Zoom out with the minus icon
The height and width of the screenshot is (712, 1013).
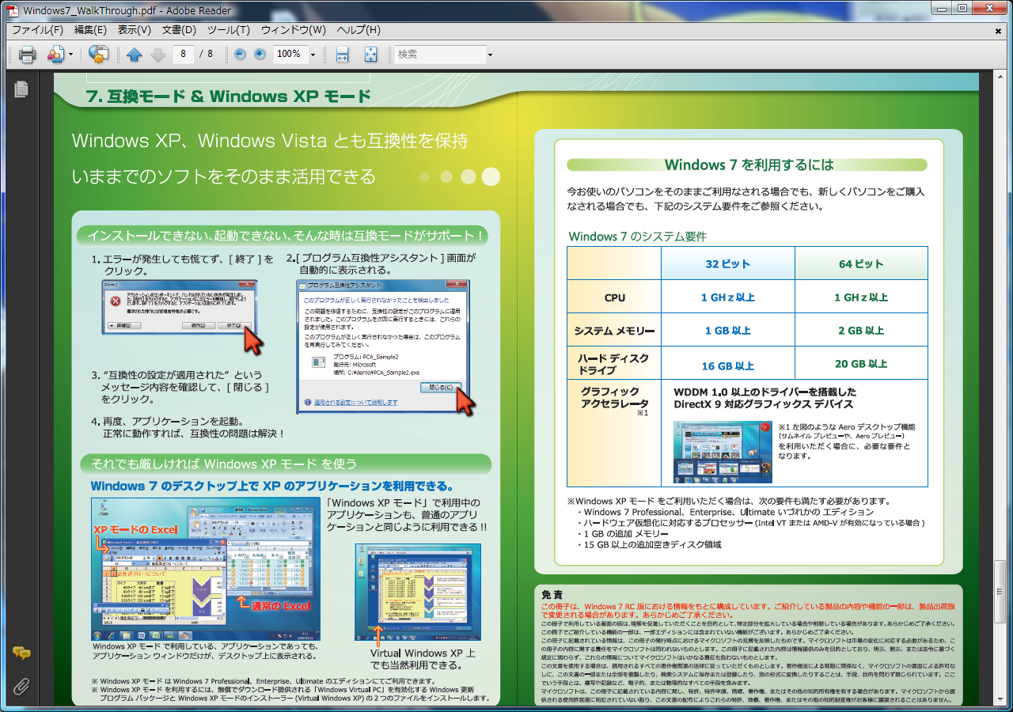pyautogui.click(x=241, y=54)
